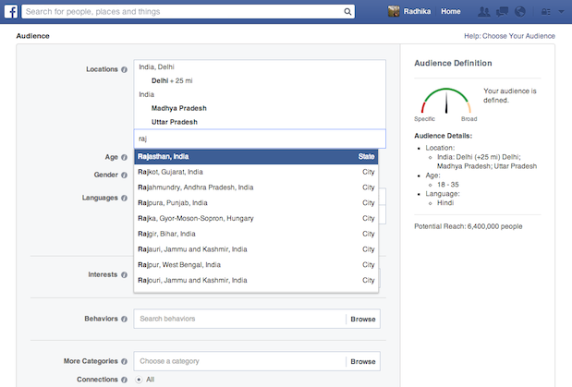Choose Rajkot, Gujarat, India suggestion
Image resolution: width=572 pixels, height=387 pixels.
[x=256, y=172]
